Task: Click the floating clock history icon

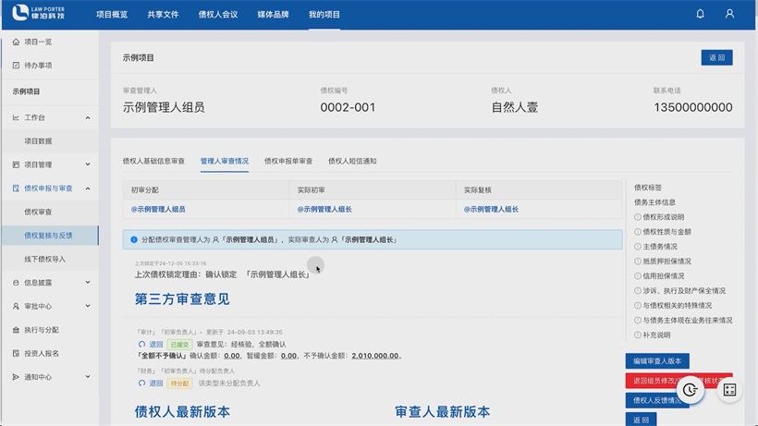Action: pyautogui.click(x=690, y=389)
